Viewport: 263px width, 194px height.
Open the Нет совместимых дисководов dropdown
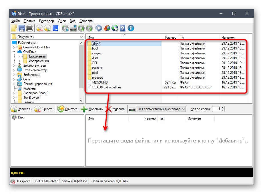[x=161, y=109]
